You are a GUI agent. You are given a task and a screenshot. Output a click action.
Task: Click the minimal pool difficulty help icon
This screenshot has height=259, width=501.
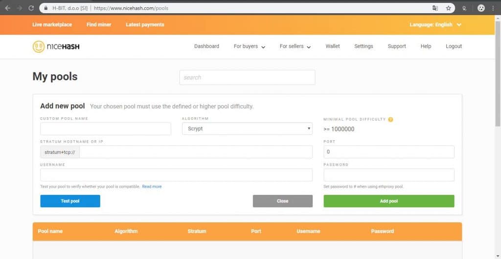point(390,120)
